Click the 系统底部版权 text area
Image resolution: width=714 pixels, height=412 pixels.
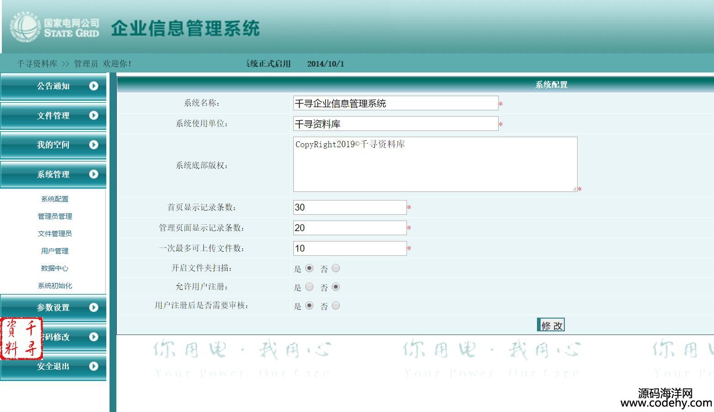coord(435,164)
